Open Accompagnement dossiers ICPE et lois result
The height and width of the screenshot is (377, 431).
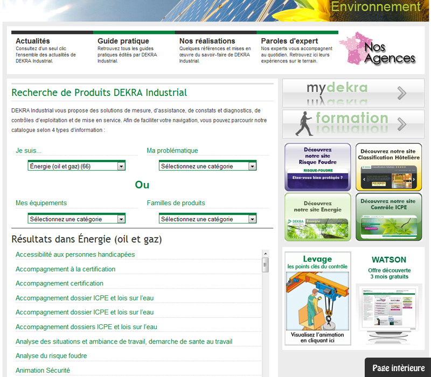(x=86, y=327)
